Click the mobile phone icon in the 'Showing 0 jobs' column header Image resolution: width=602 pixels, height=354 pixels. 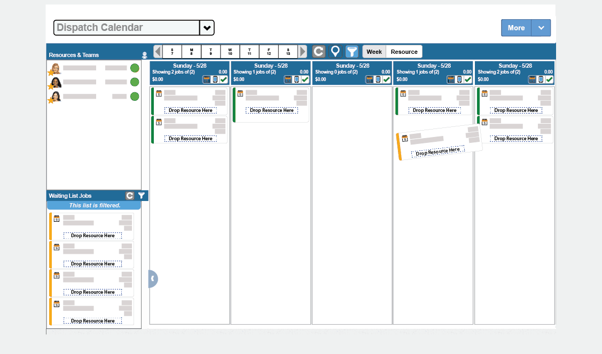pyautogui.click(x=378, y=79)
